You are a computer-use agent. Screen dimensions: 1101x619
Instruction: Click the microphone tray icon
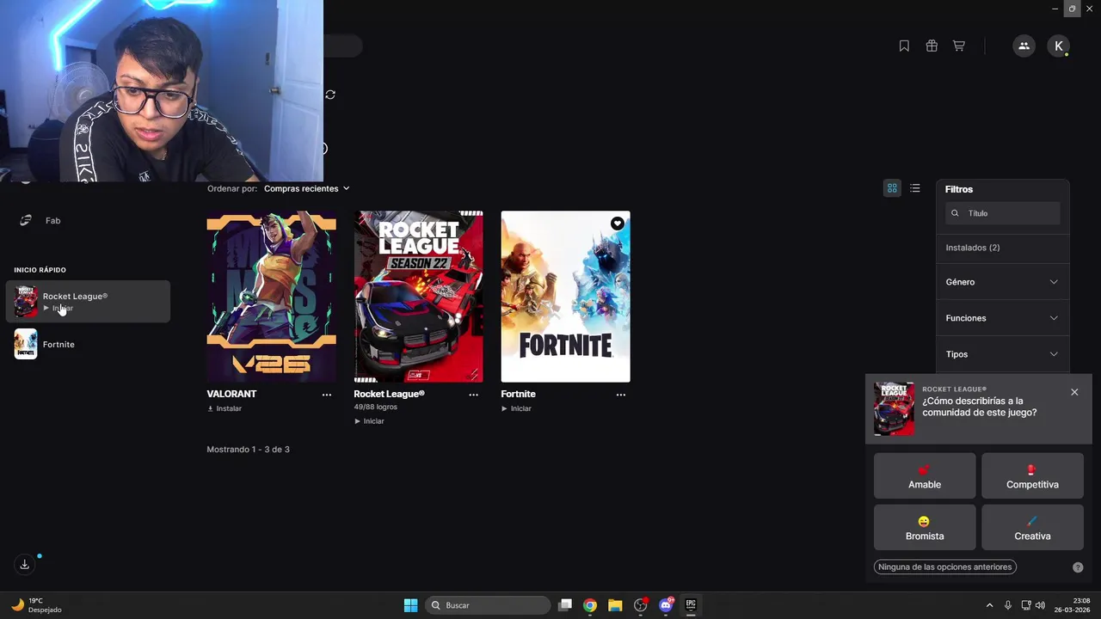(1008, 605)
